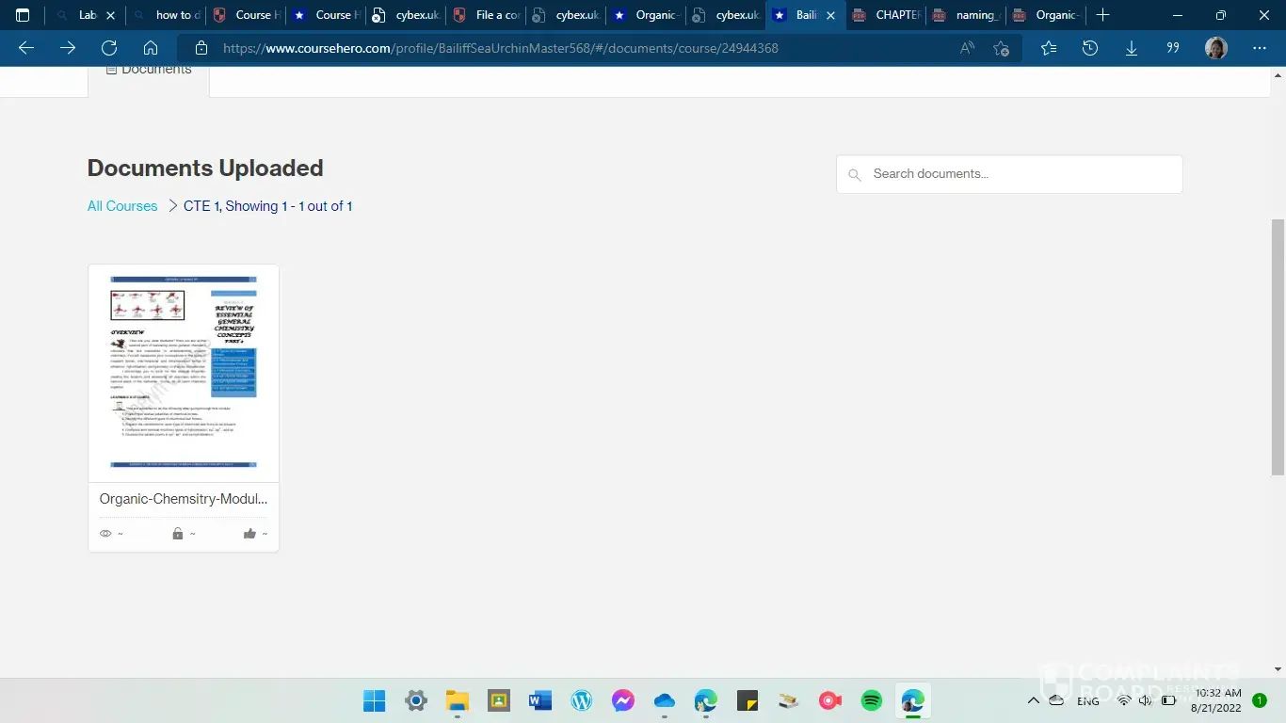
Task: Open Microsoft Word from the taskbar
Action: point(540,700)
